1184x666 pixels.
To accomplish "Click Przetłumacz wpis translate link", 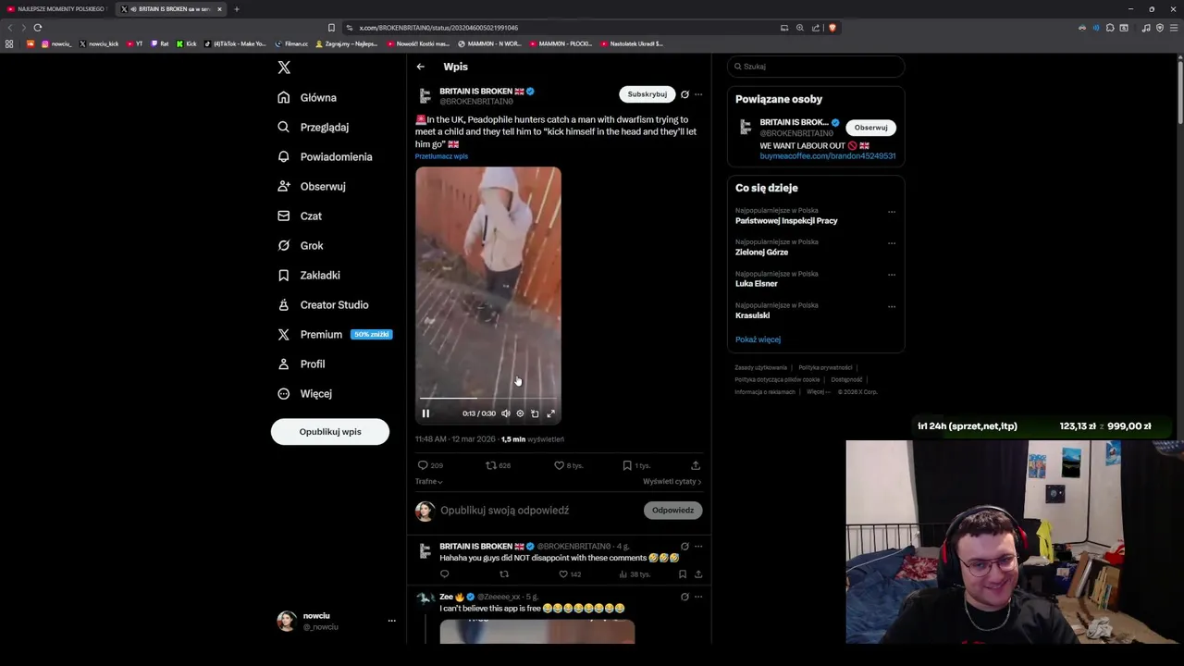I will click(x=441, y=156).
